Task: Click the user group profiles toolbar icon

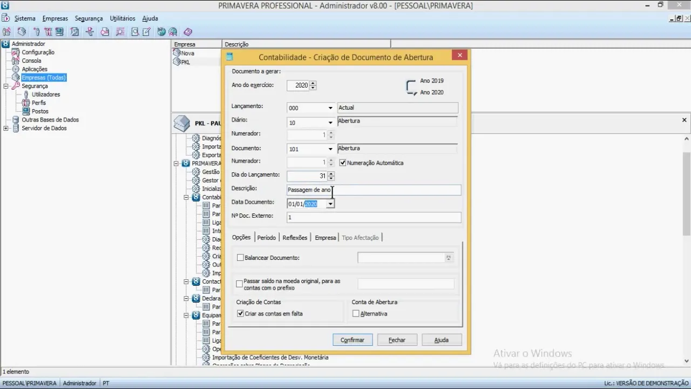Action: pos(48,32)
